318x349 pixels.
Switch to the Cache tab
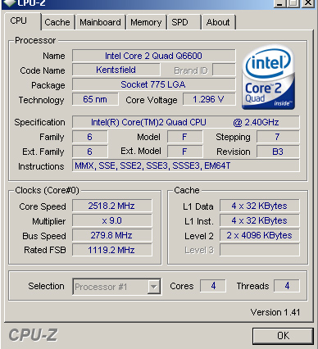[57, 22]
